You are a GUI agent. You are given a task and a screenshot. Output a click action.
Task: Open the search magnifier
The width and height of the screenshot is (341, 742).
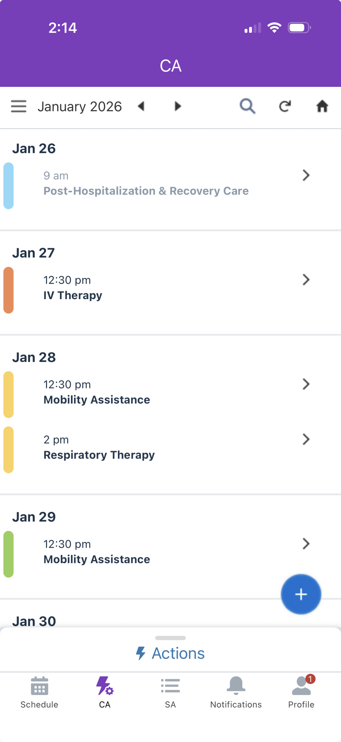click(247, 106)
